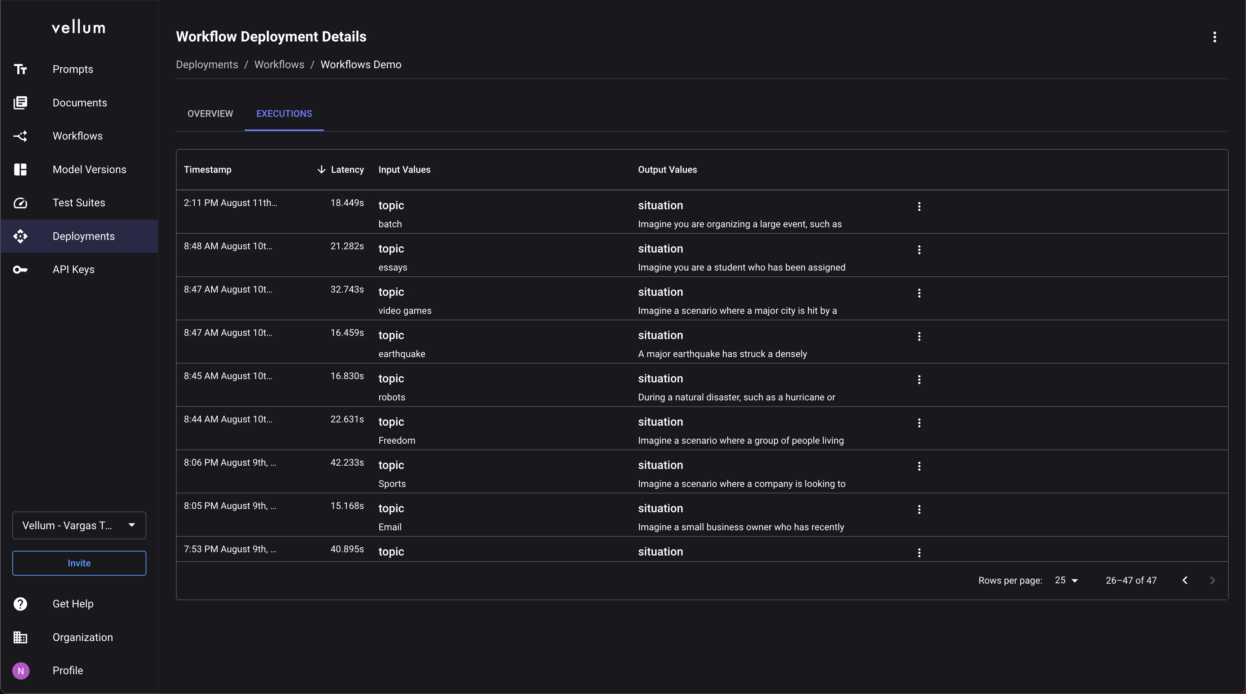Click the Profile avatar N icon
Viewport: 1246px width, 694px height.
coord(21,671)
